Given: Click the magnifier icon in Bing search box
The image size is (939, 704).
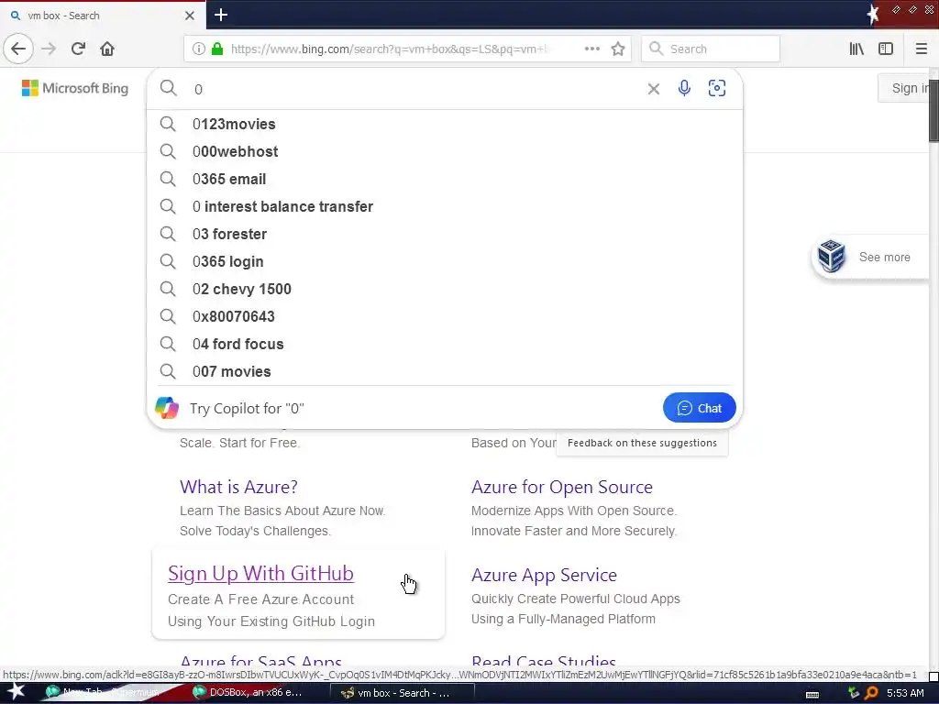Looking at the screenshot, I should tap(169, 89).
